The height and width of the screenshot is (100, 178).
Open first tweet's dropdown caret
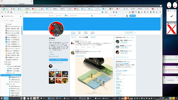(112, 42)
